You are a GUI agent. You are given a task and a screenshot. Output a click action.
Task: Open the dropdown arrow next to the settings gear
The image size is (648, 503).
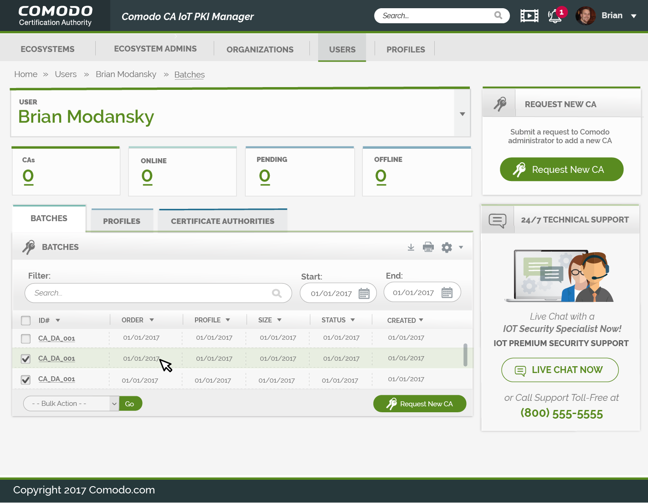pos(461,247)
